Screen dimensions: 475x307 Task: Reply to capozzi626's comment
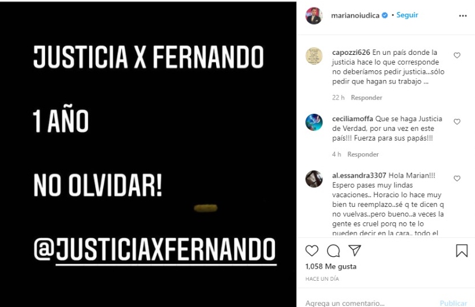point(366,98)
